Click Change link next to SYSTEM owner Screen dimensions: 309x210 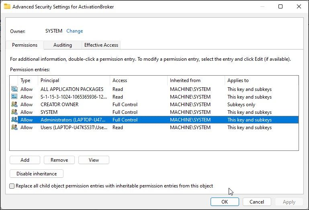(x=75, y=31)
